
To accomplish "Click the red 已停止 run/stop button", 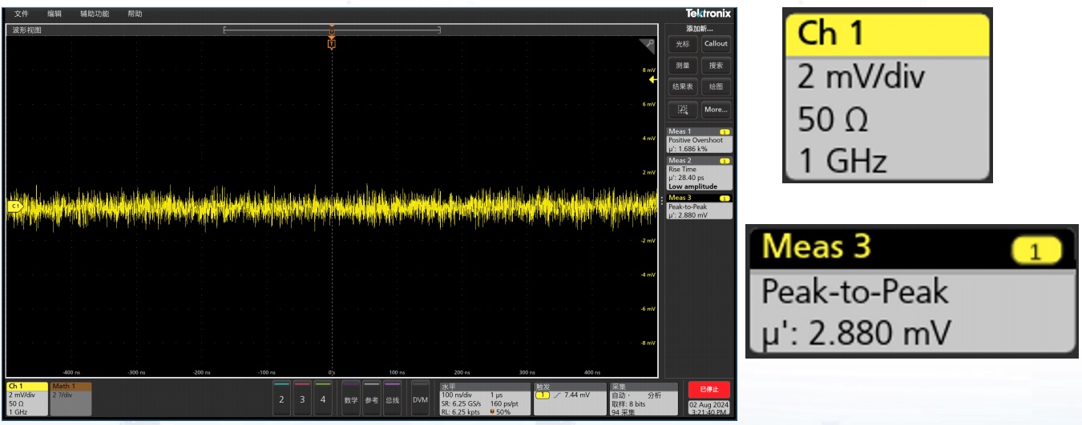I will [709, 388].
